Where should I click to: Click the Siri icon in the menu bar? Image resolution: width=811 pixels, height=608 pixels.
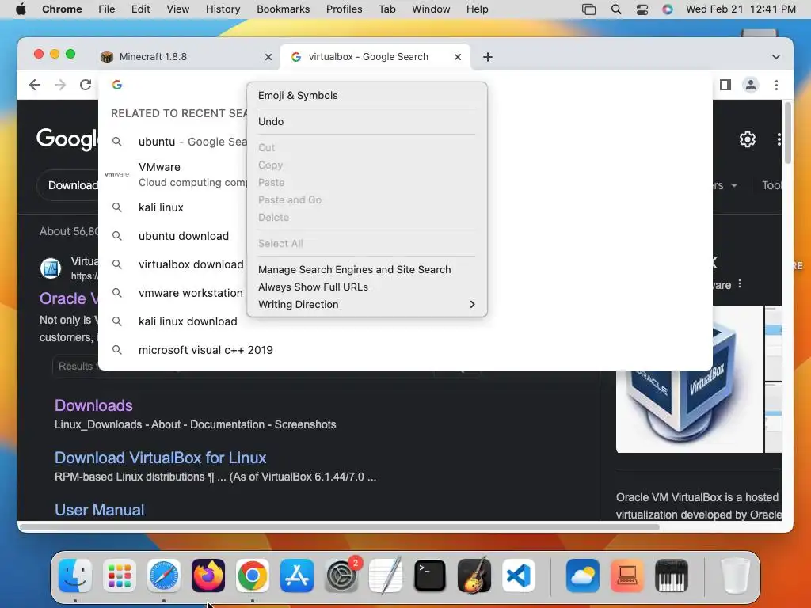click(x=667, y=9)
